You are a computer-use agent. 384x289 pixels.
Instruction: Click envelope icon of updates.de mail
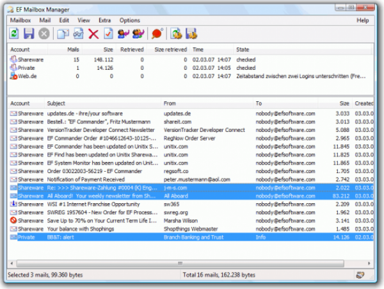click(x=13, y=113)
